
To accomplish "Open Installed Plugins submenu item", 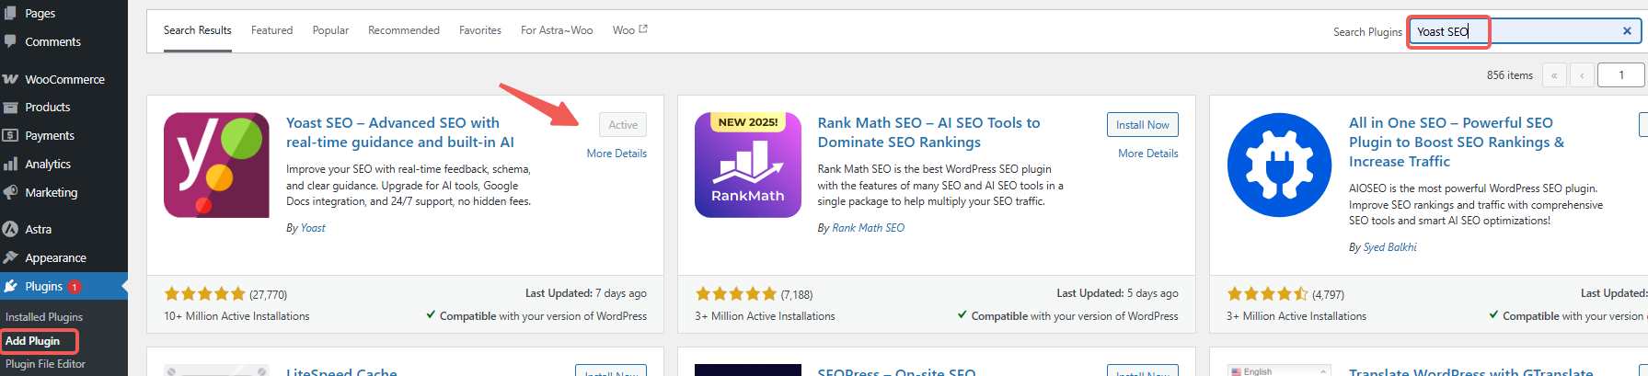I will click(x=44, y=317).
